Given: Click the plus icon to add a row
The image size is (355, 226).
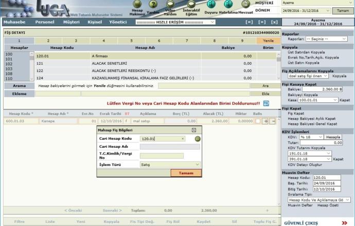Looking at the screenshot, I should pyautogui.click(x=265, y=121).
